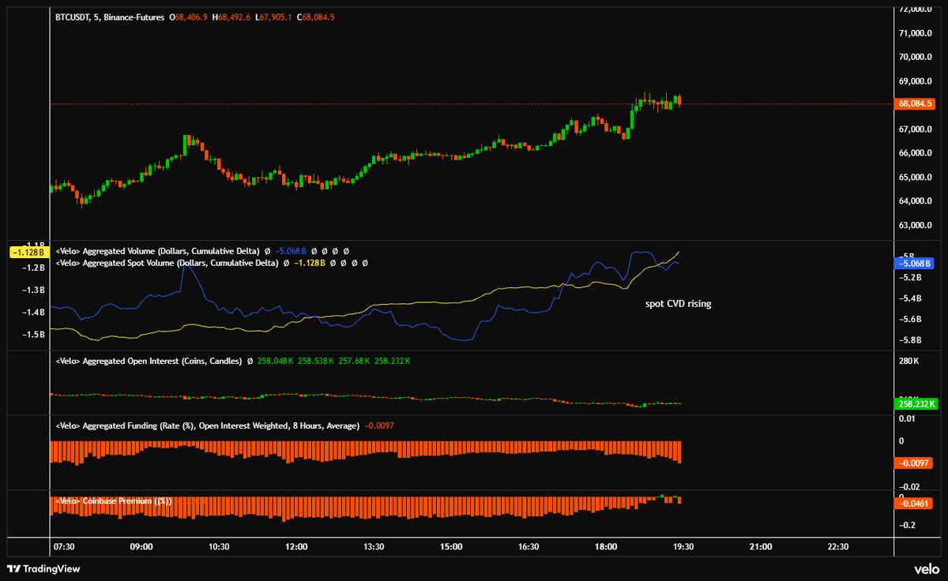
Task: Click the 19:30 time axis label
Action: coord(683,547)
